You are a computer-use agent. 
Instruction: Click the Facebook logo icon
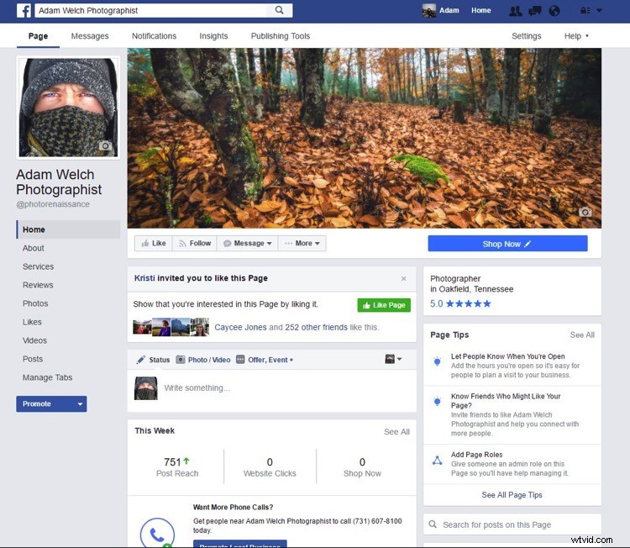coord(24,10)
